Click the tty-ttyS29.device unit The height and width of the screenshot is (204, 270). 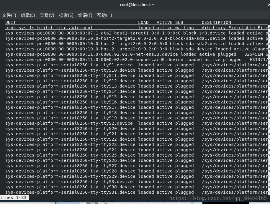pyautogui.click(x=70, y=177)
